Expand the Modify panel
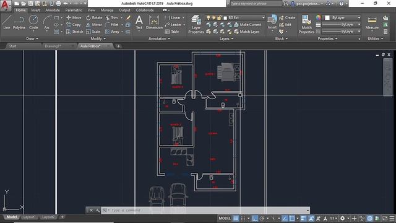 click(98, 38)
